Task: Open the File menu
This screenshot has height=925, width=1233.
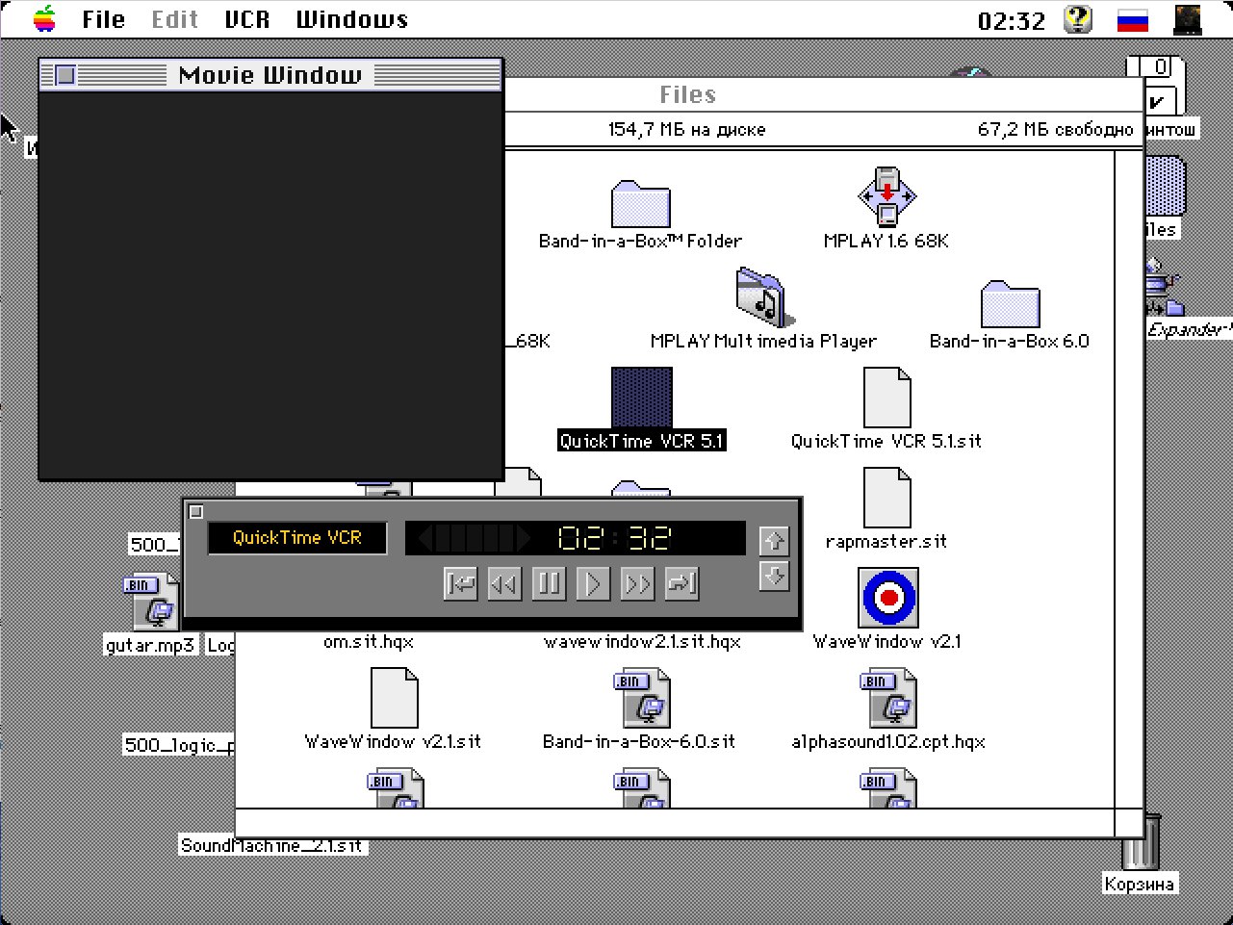Action: (x=104, y=19)
